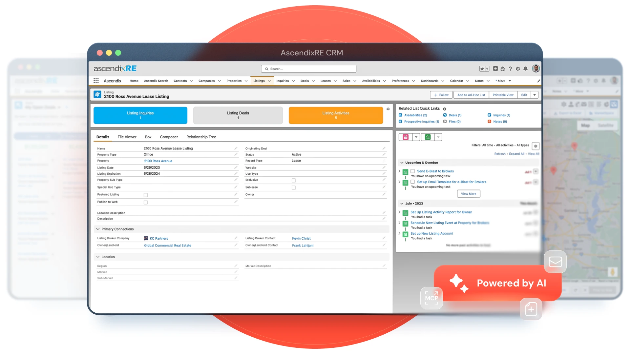
Task: Click the task icon for Set up New Listing Account
Action: (406, 234)
